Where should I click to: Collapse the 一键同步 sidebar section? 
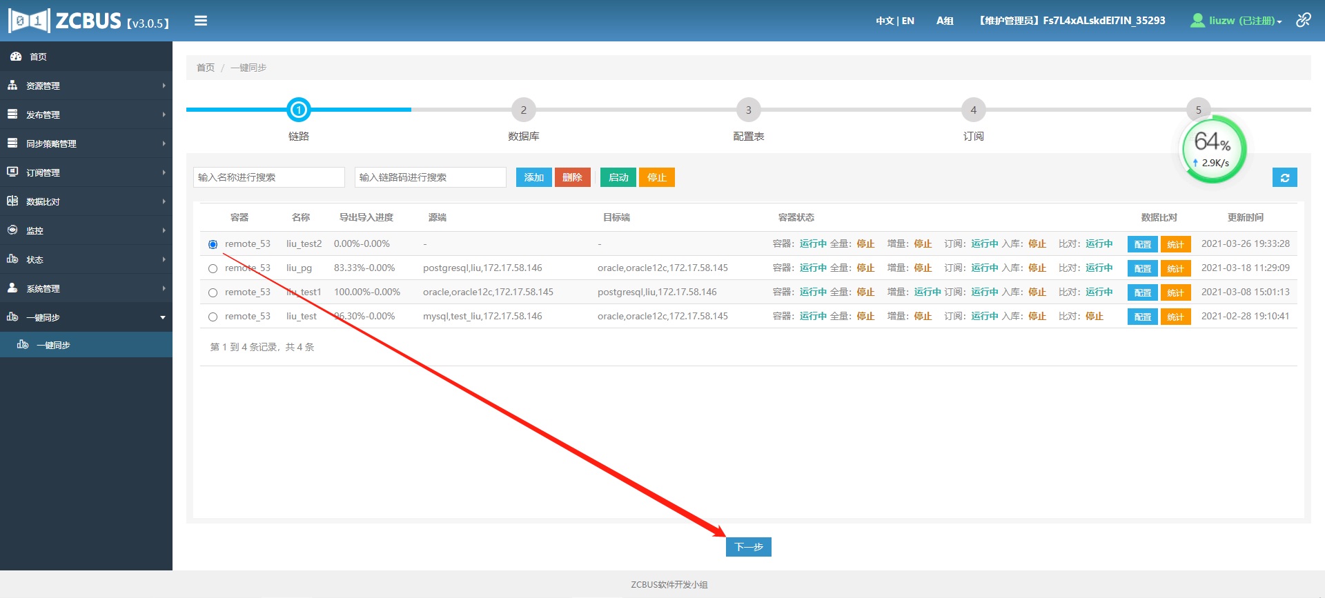(x=86, y=317)
